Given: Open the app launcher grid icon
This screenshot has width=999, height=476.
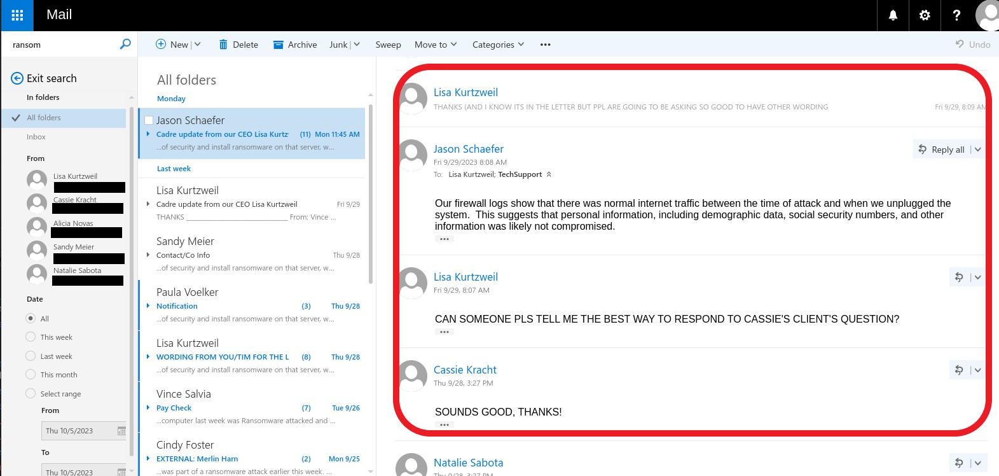Looking at the screenshot, I should pyautogui.click(x=17, y=15).
